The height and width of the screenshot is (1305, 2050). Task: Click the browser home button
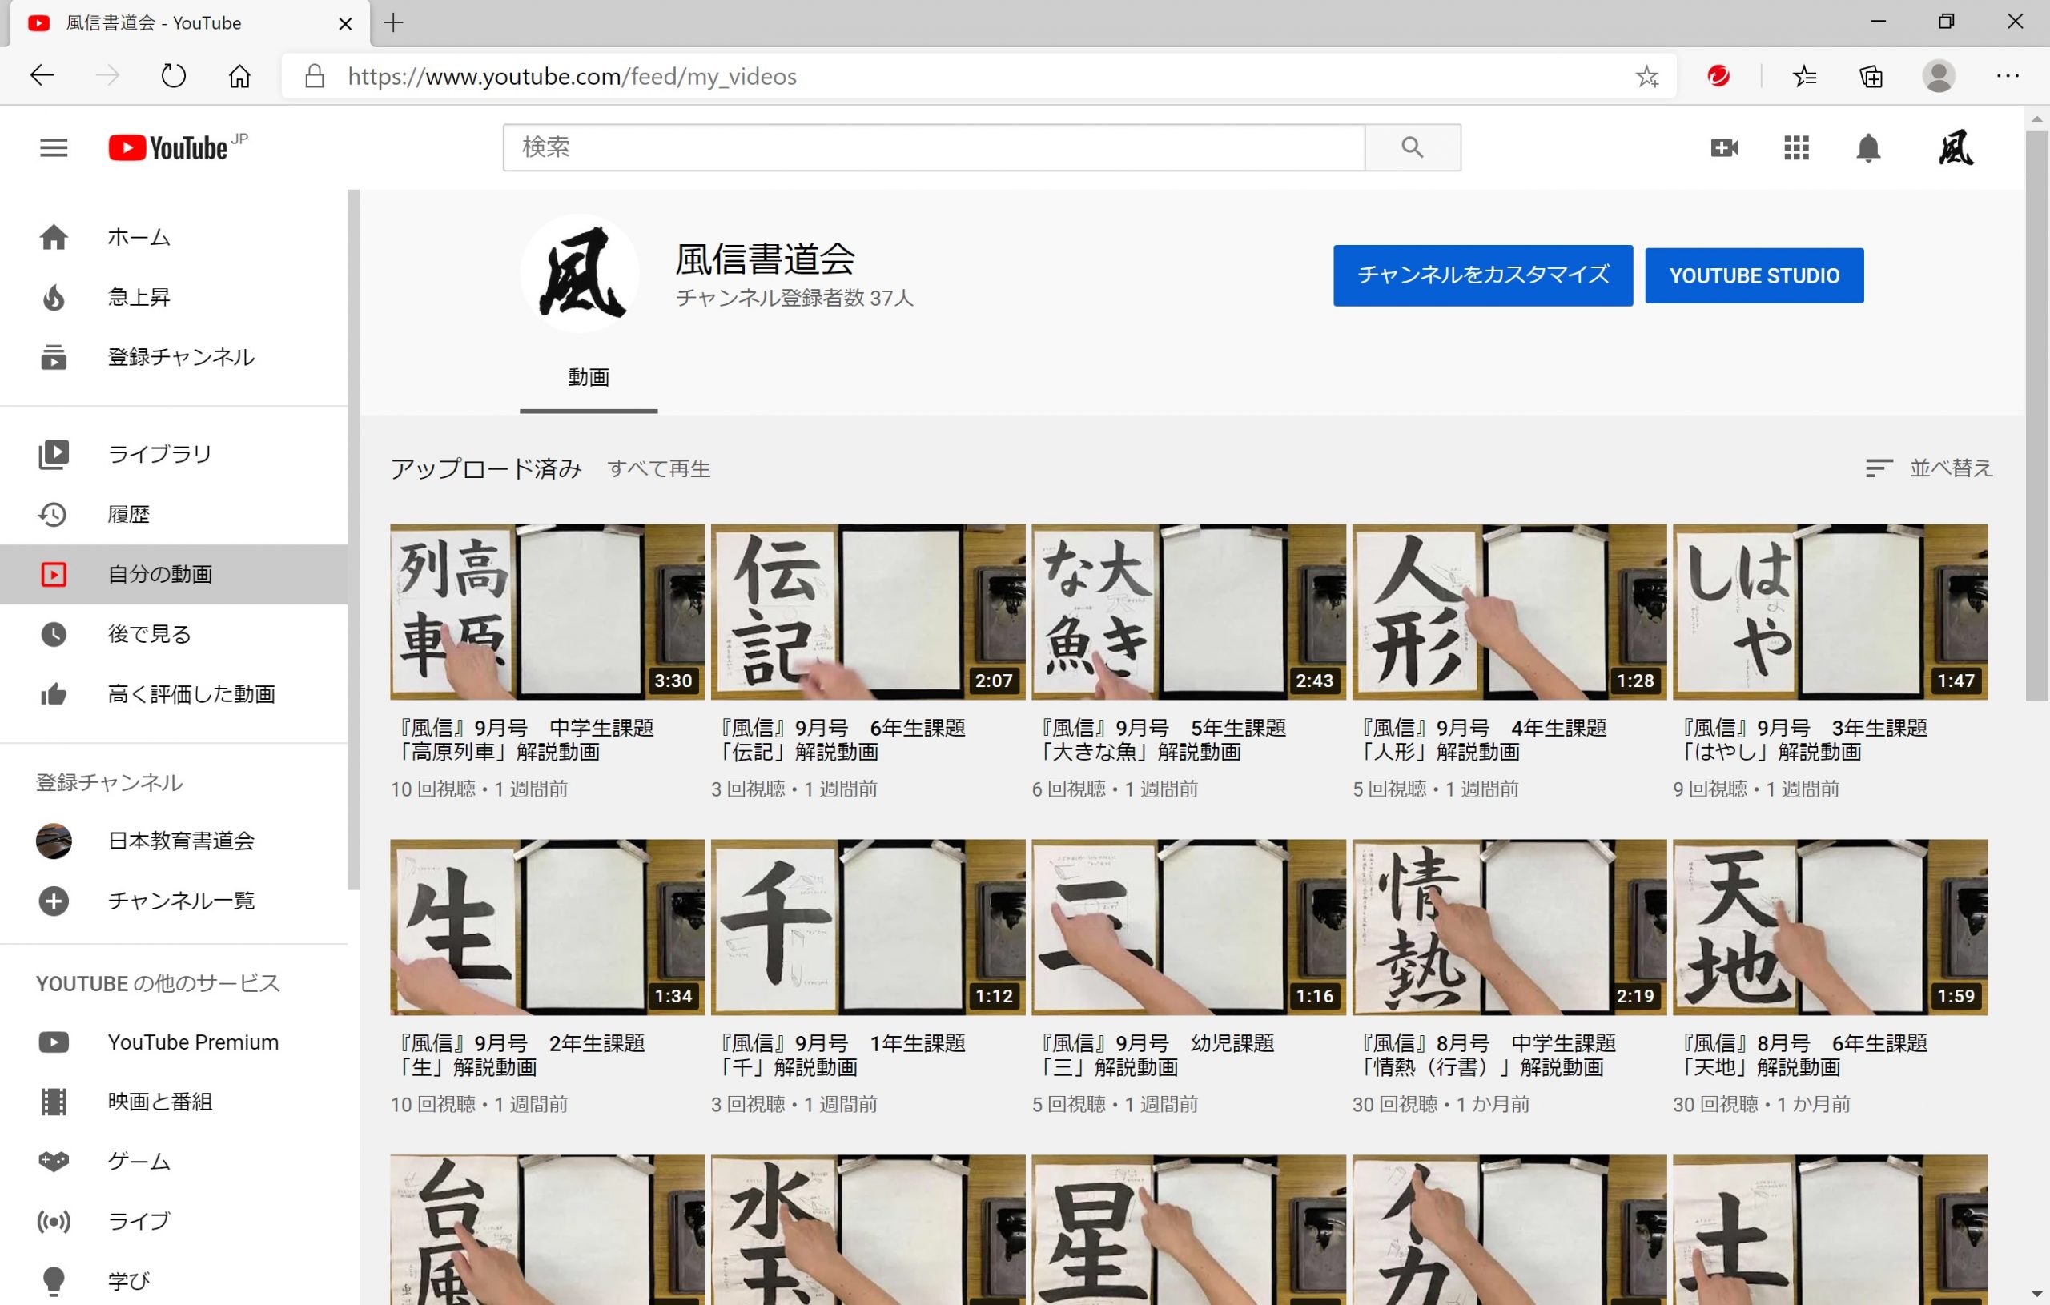tap(239, 76)
